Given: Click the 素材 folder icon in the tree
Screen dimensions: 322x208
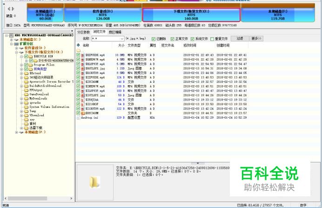Looking at the screenshot, I should [26, 124].
